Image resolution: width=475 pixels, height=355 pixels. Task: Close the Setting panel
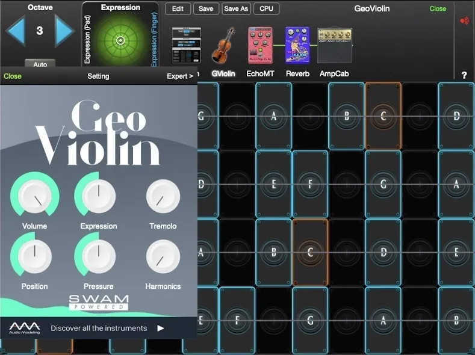(x=13, y=76)
